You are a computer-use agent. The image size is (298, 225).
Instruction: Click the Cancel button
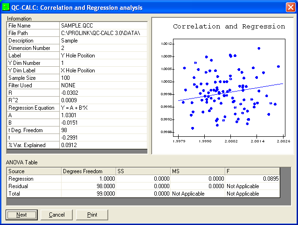56,215
